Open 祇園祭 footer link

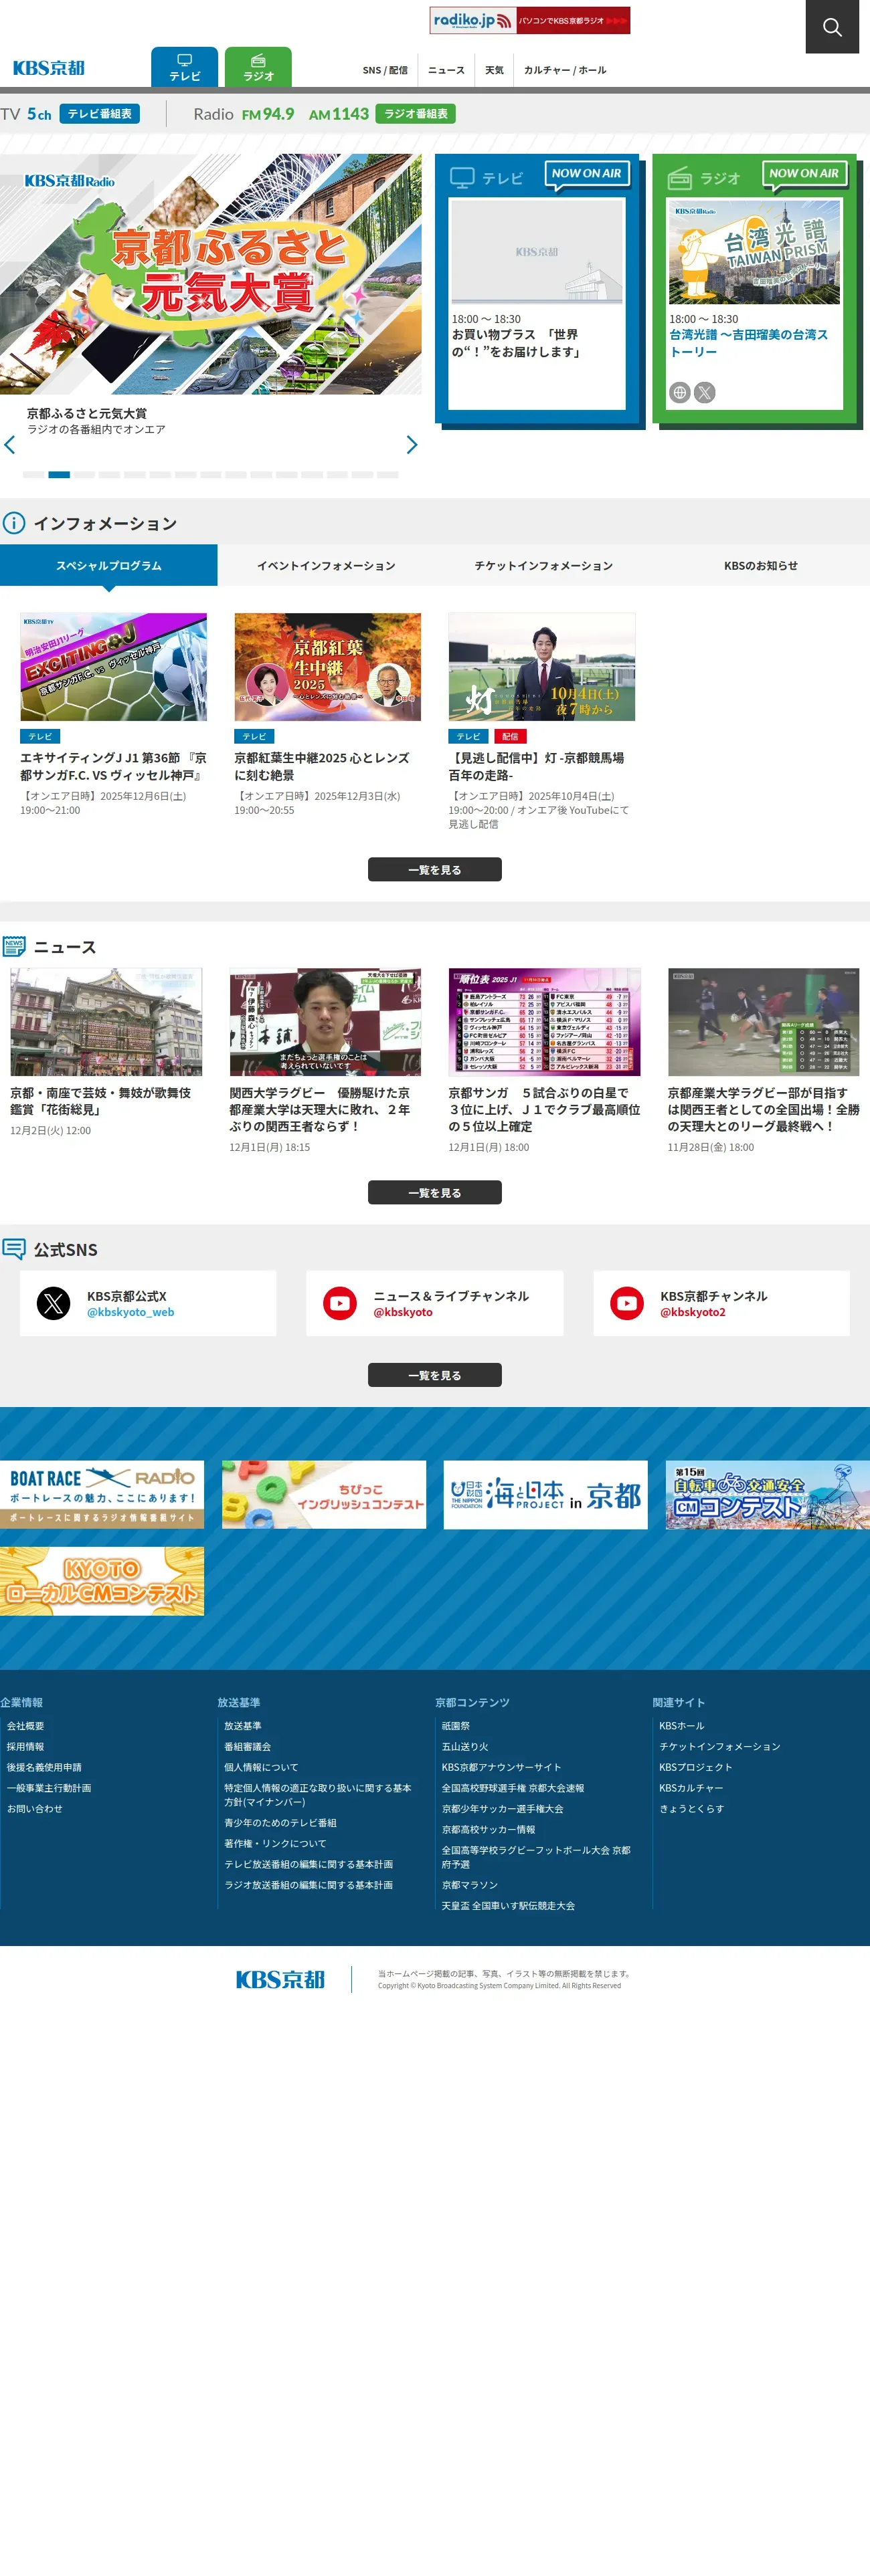coord(456,1726)
